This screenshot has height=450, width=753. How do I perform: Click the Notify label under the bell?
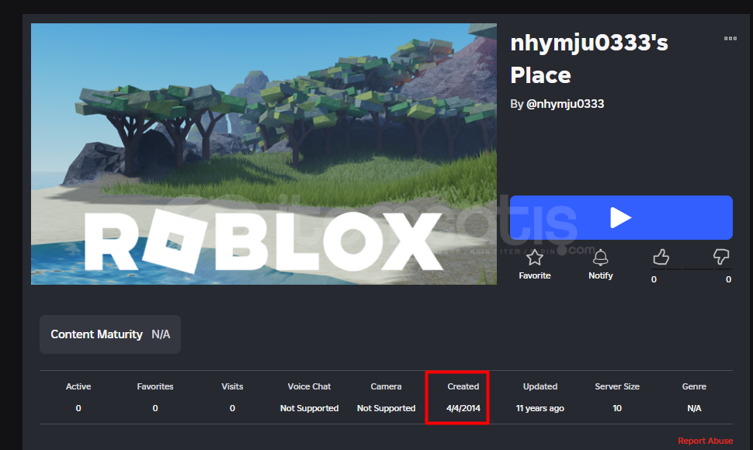point(600,275)
